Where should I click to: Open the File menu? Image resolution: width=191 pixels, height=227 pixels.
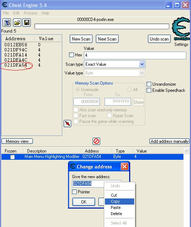(x=6, y=13)
